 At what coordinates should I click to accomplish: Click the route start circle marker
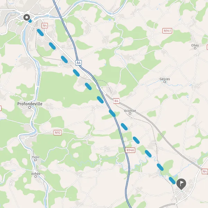coord(27,17)
